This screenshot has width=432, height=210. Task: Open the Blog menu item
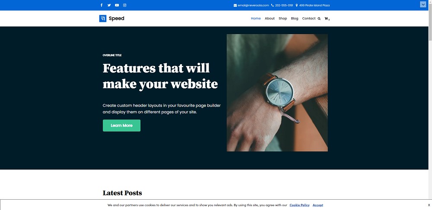295,19
